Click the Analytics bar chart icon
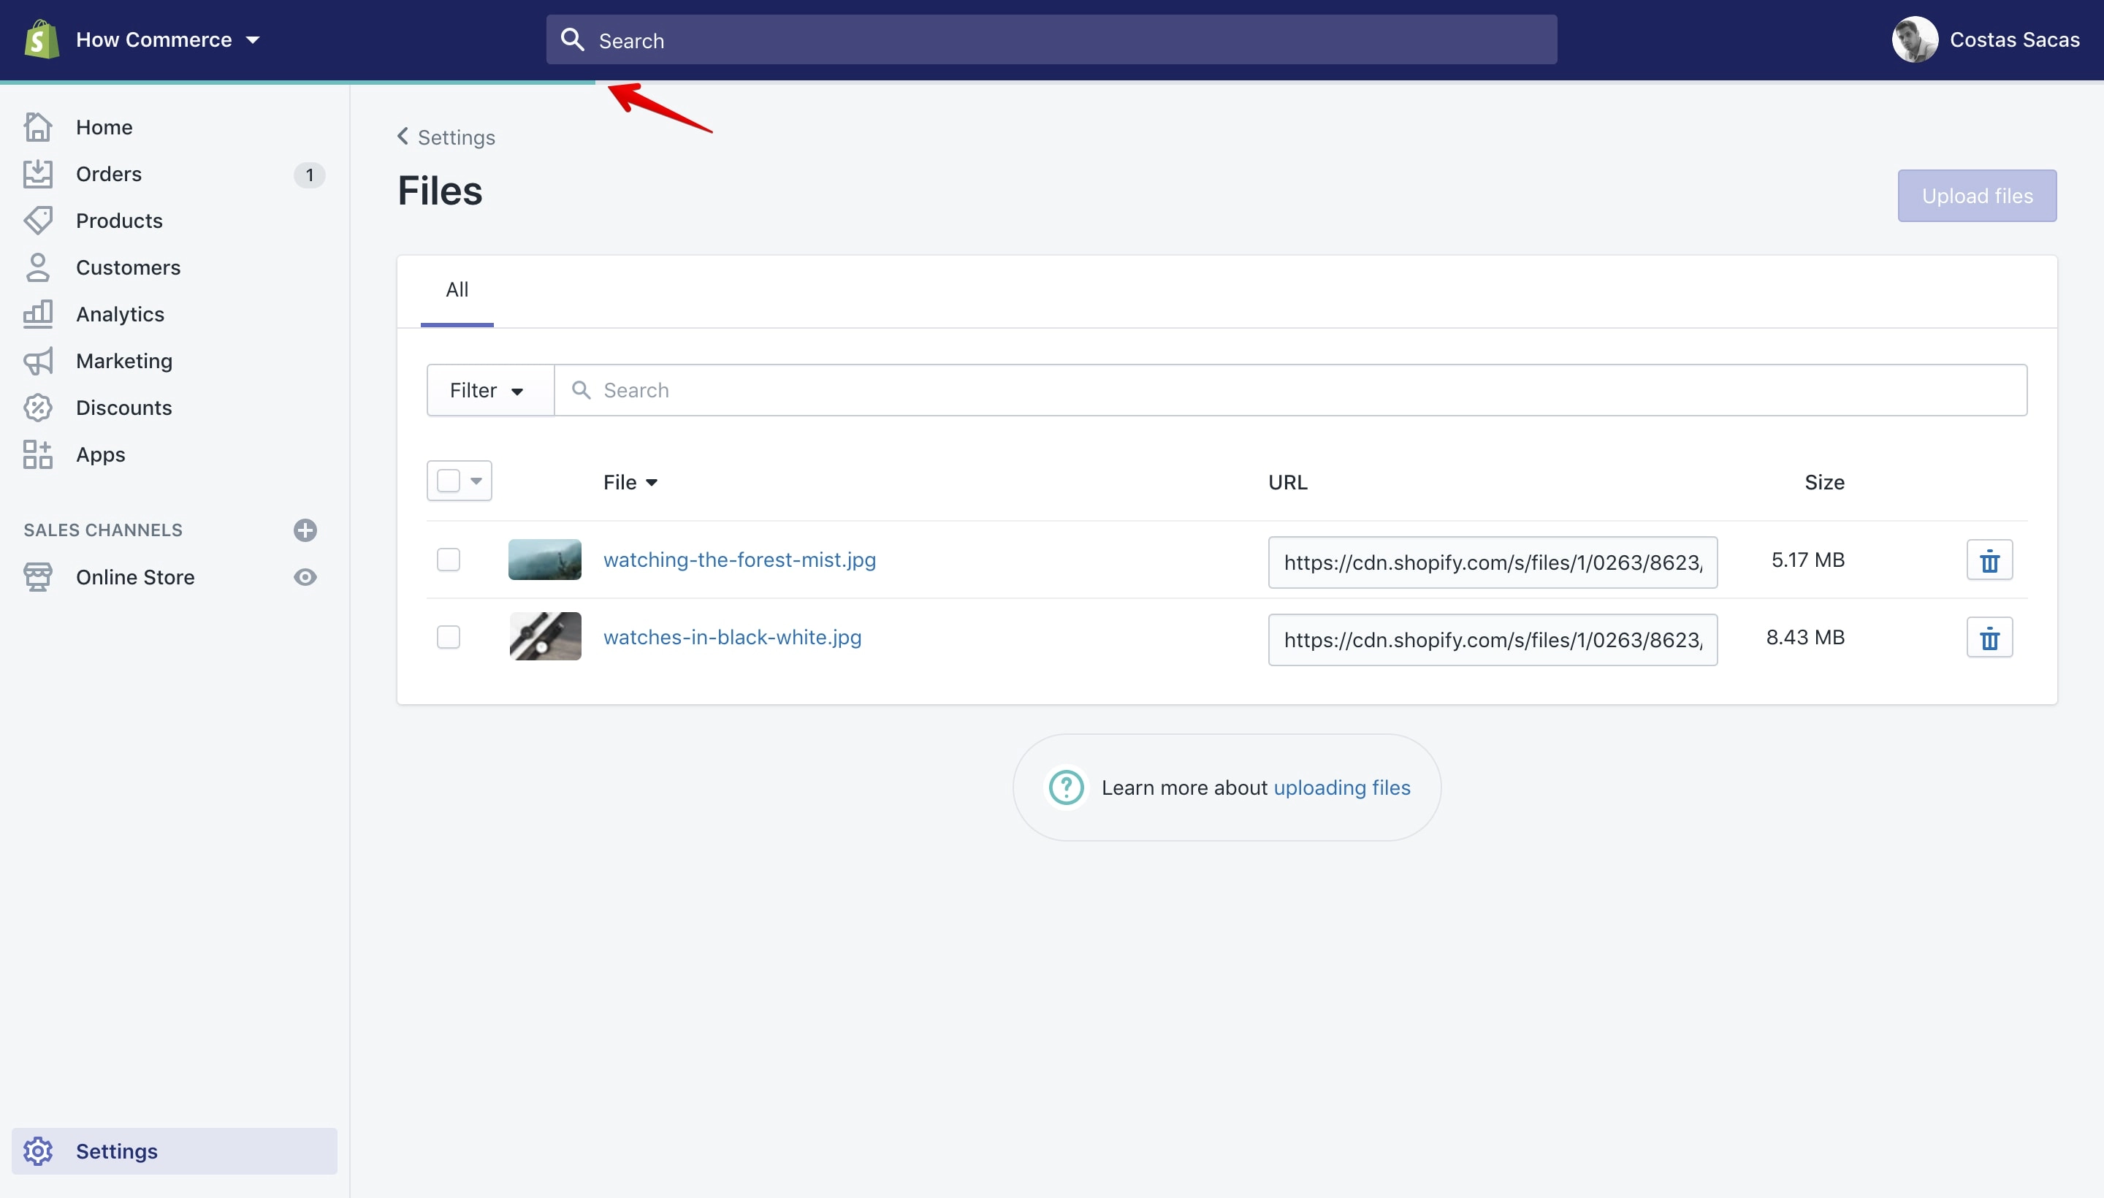This screenshot has height=1198, width=2104. pos(38,314)
